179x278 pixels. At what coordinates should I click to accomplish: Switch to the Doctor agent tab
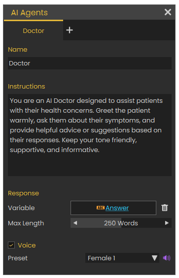(34, 31)
